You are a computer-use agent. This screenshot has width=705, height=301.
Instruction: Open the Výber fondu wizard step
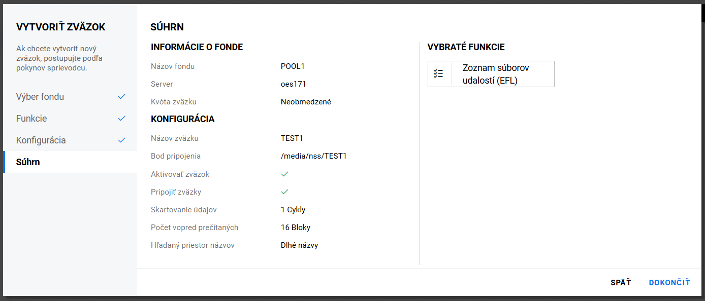[40, 97]
